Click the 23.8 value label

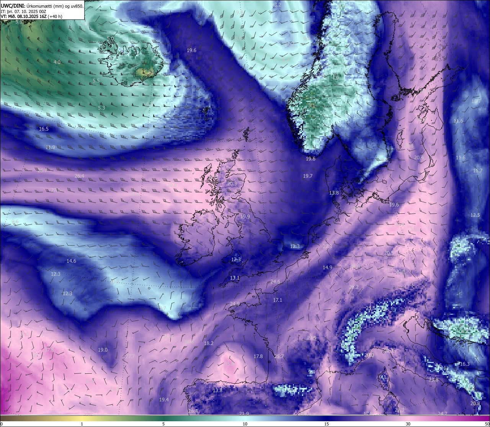click(x=433, y=380)
